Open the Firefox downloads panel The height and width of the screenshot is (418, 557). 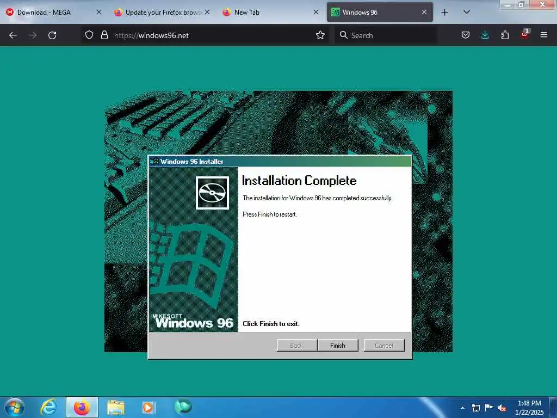coord(485,35)
